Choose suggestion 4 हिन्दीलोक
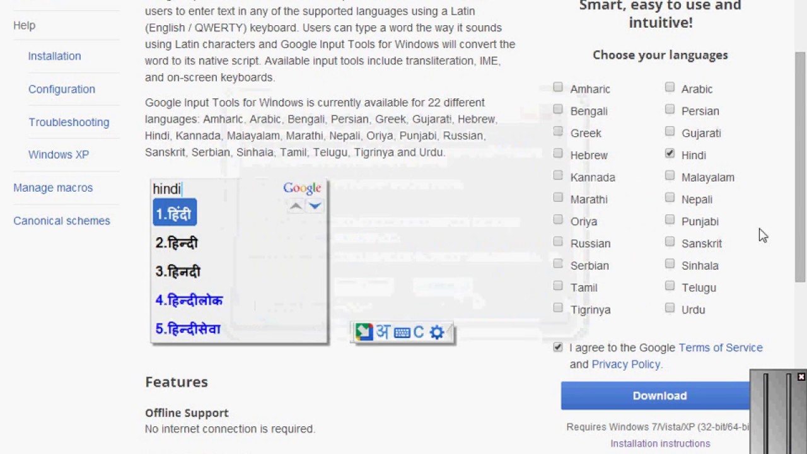Viewport: 807px width, 454px height. pyautogui.click(x=189, y=300)
